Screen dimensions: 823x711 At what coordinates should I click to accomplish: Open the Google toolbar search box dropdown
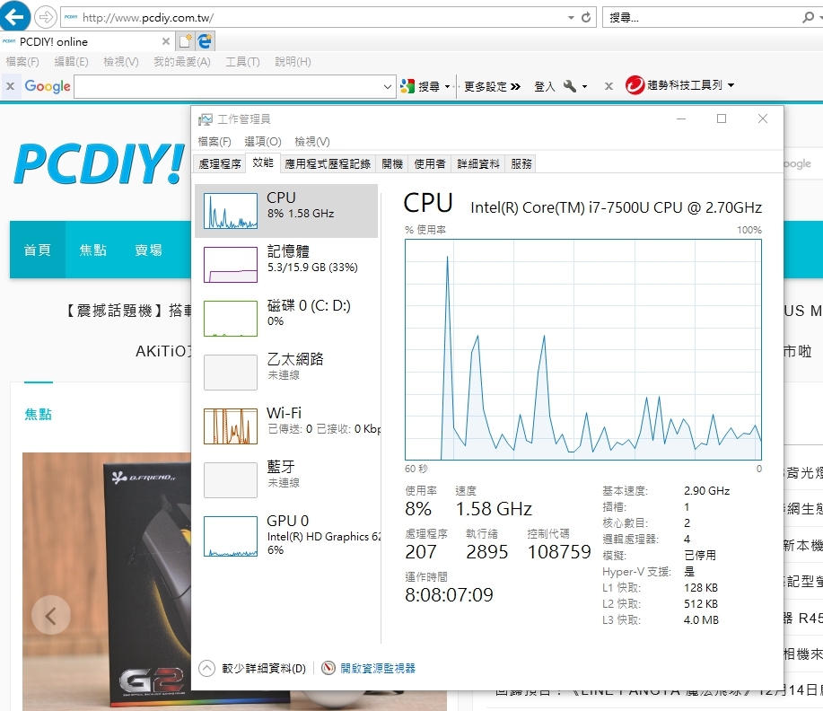[388, 87]
